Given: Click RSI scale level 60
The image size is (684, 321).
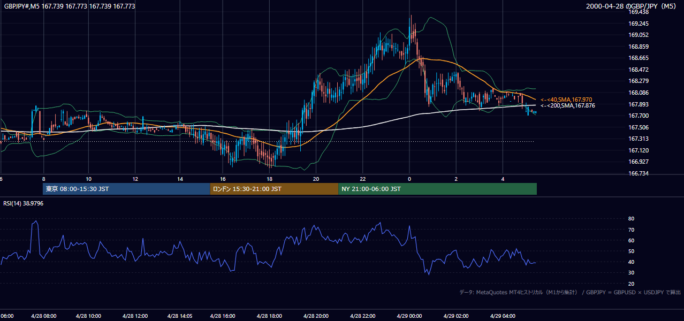Looking at the screenshot, I should point(632,240).
